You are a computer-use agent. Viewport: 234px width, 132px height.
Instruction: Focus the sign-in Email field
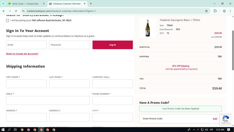point(26,45)
